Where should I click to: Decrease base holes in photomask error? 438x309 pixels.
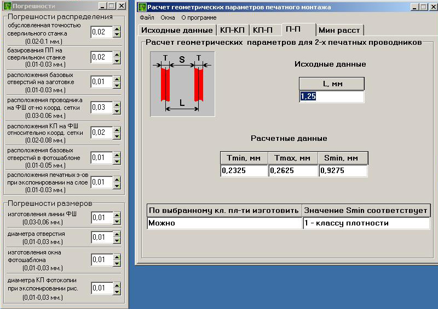click(117, 161)
